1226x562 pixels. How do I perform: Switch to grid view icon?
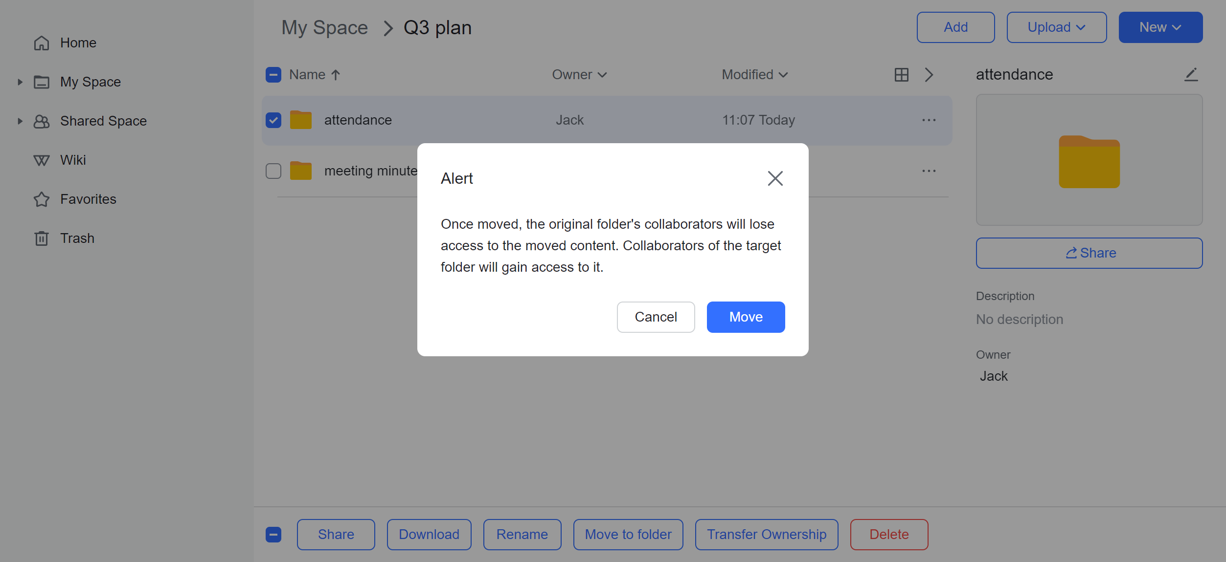pyautogui.click(x=901, y=75)
